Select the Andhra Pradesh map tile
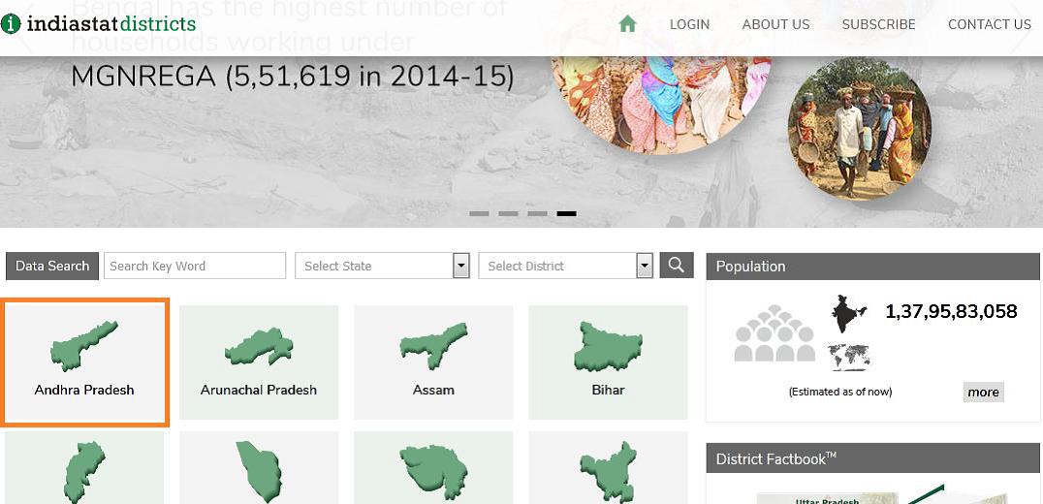This screenshot has height=504, width=1043. pyautogui.click(x=85, y=362)
